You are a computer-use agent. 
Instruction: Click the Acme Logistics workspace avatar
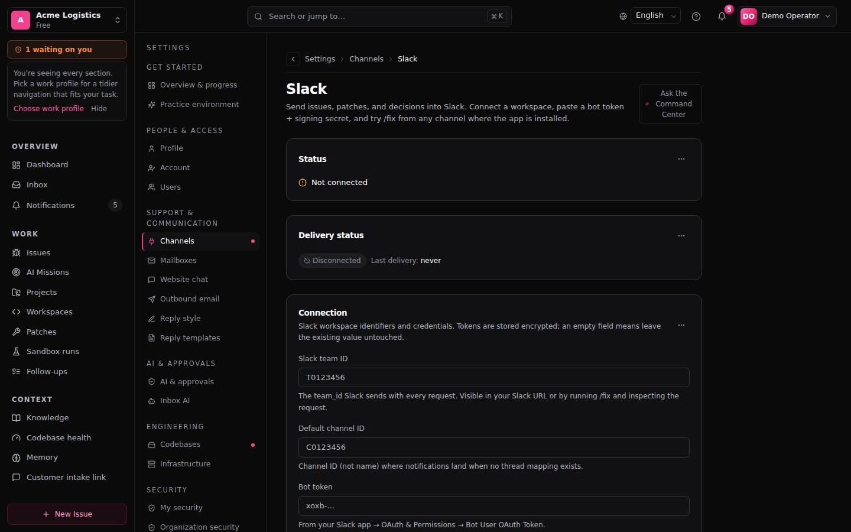[x=21, y=20]
